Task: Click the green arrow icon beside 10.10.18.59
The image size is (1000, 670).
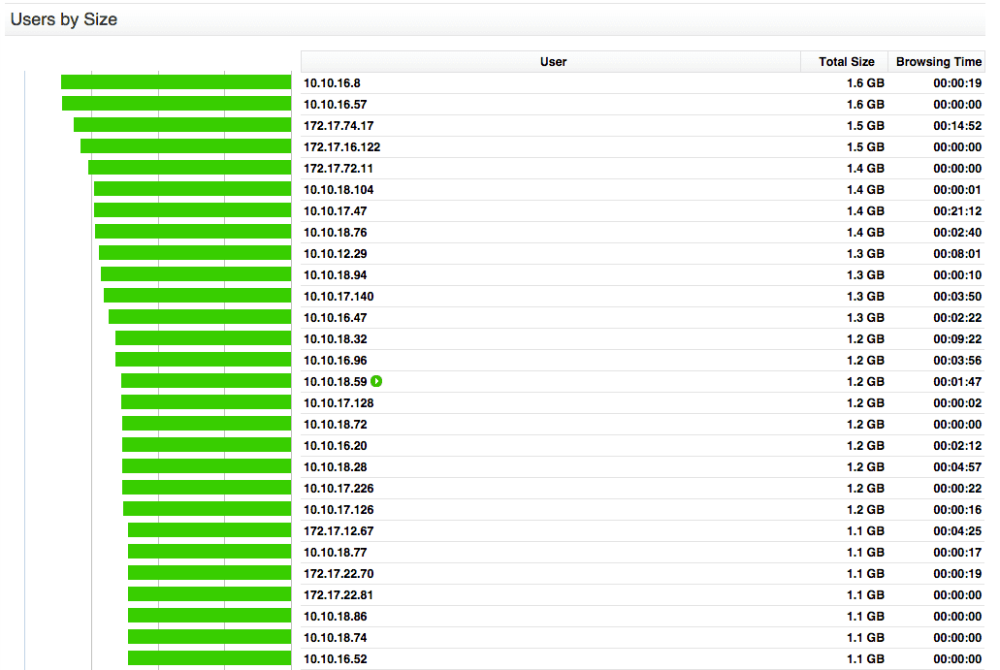Action: click(x=376, y=381)
